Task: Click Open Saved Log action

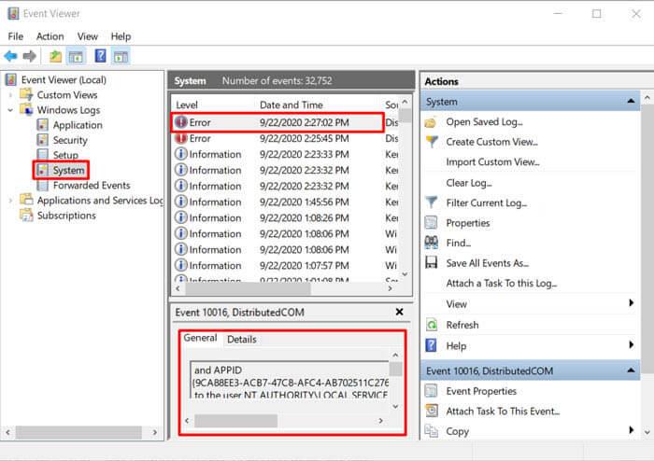Action: [484, 122]
